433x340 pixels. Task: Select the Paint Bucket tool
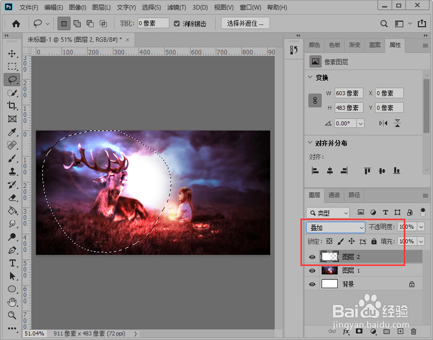tap(12, 211)
